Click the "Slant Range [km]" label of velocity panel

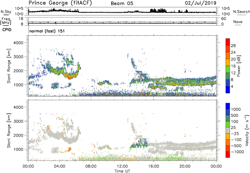click(9, 131)
